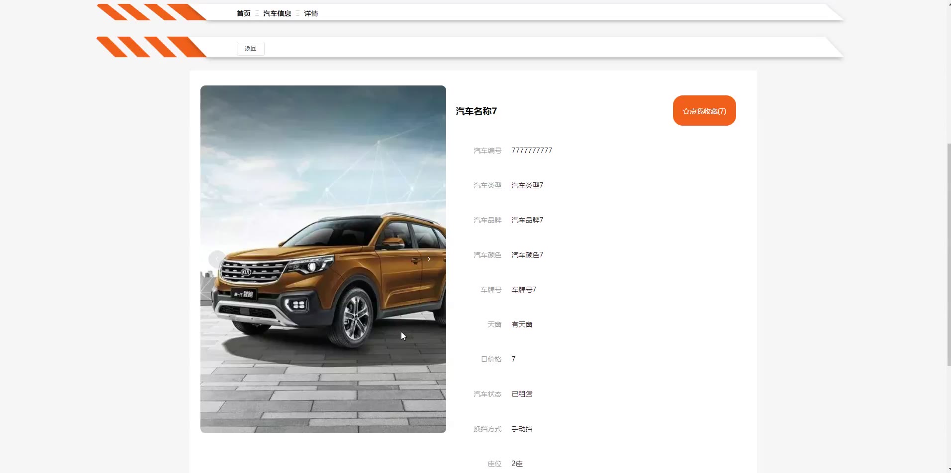This screenshot has height=473, width=951.
Task: Click the 详情 breadcrumb item
Action: point(311,13)
